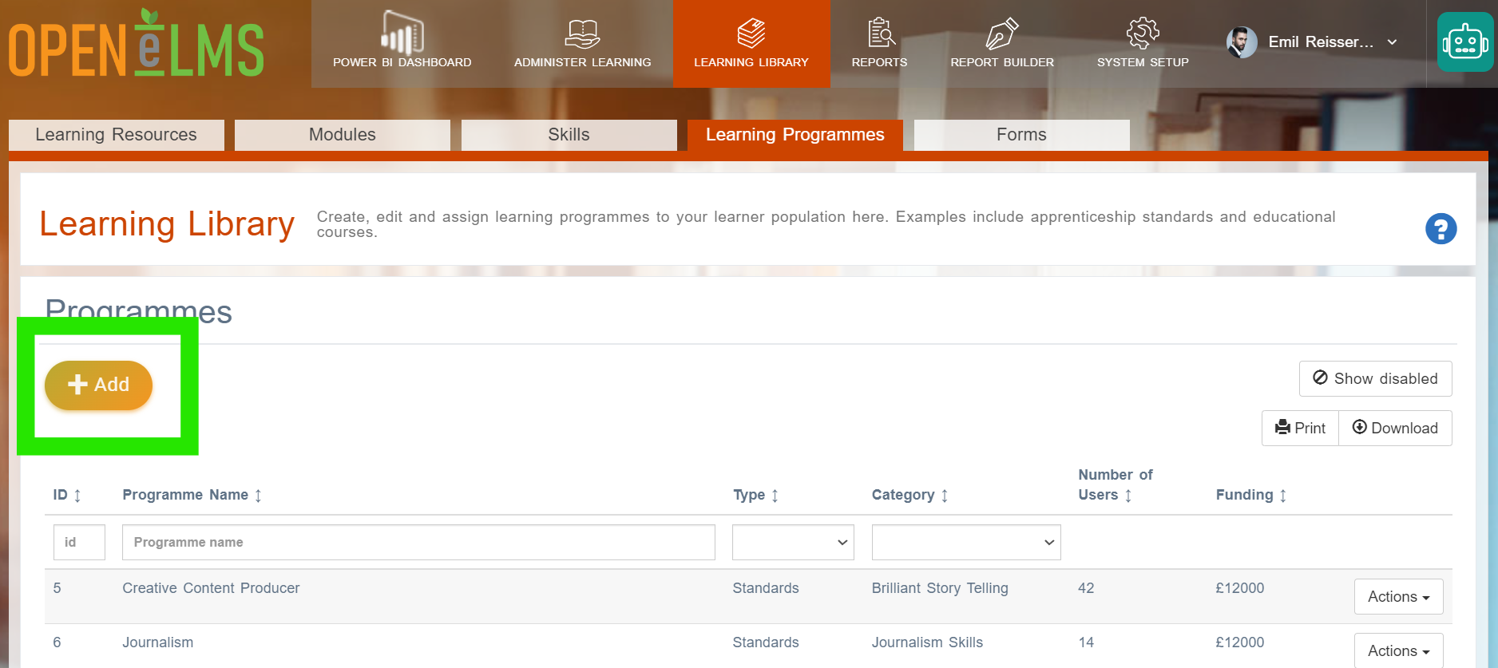
Task: Open the chatbot robot icon
Action: pyautogui.click(x=1465, y=42)
